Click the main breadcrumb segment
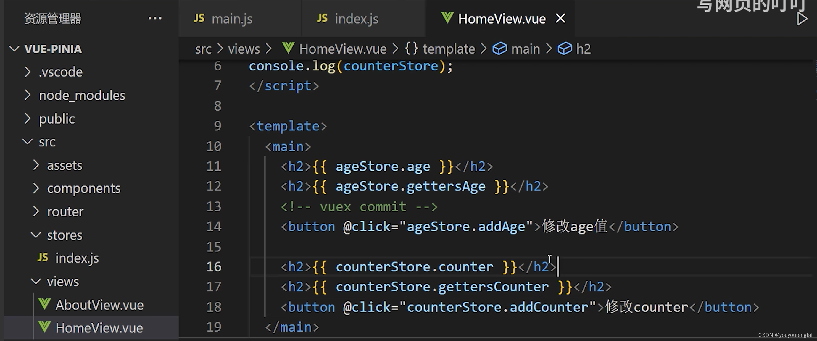The width and height of the screenshot is (817, 341). [526, 49]
